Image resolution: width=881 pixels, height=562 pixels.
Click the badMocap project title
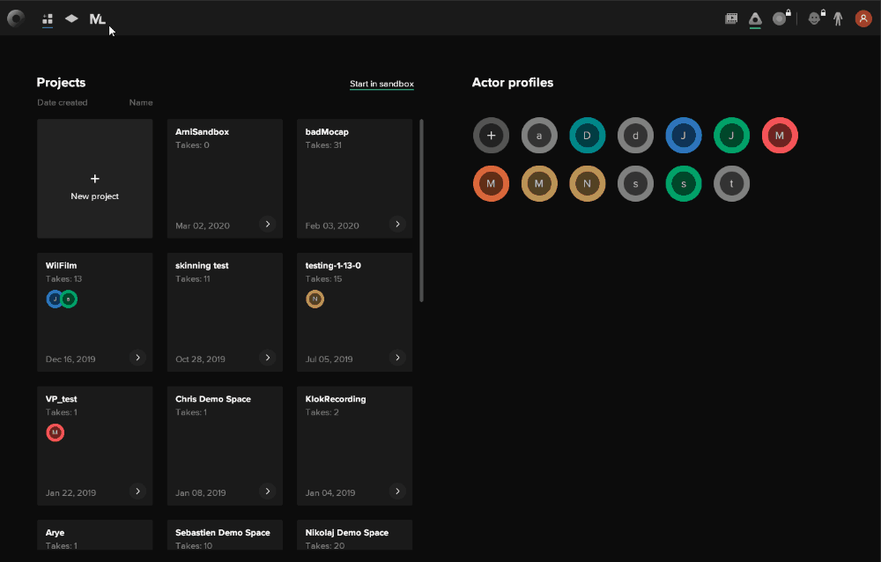click(327, 132)
